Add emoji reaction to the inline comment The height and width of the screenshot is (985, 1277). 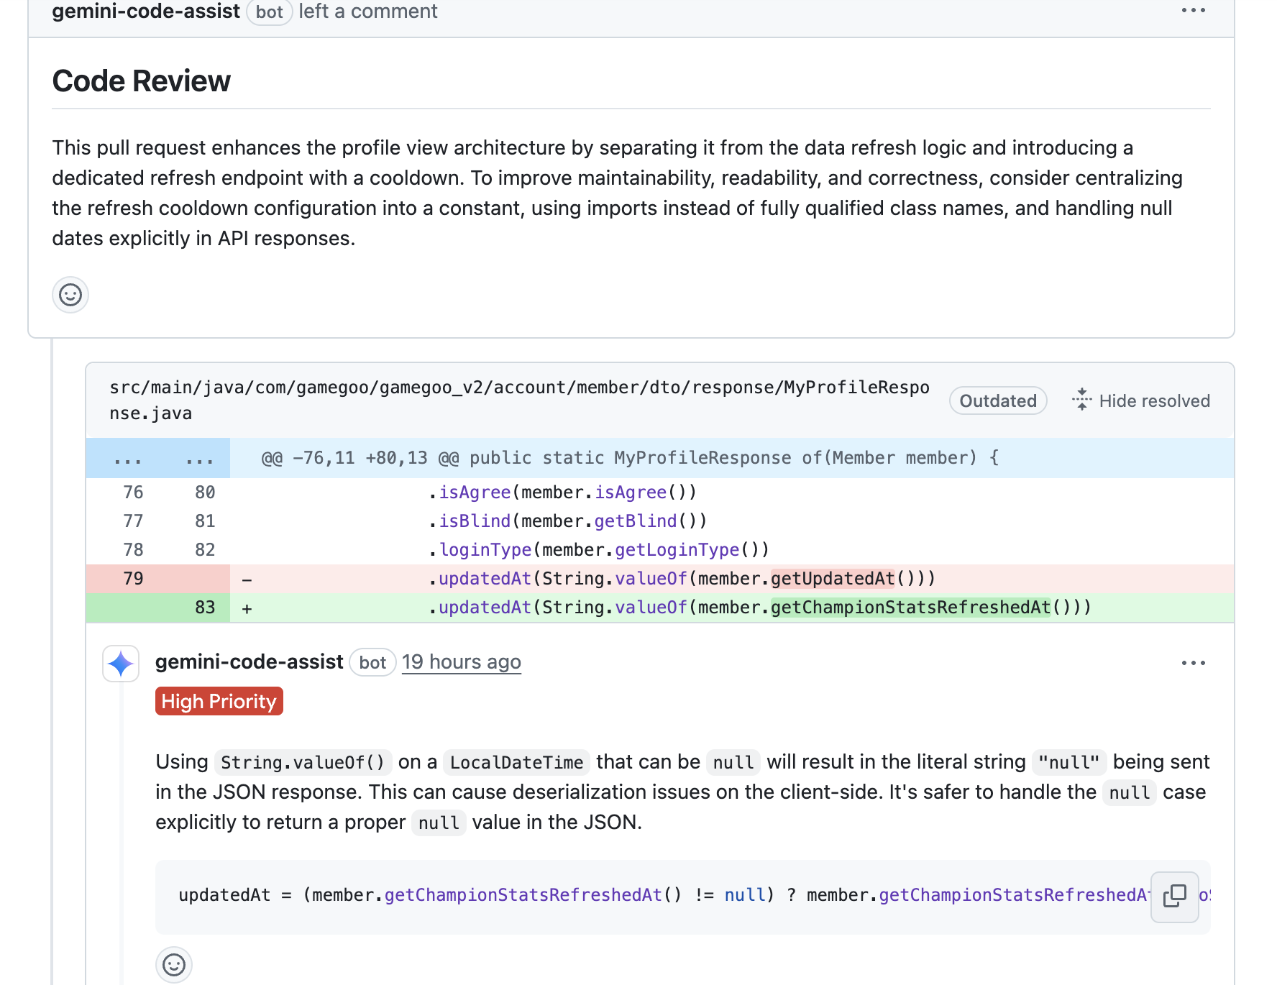[x=174, y=965]
